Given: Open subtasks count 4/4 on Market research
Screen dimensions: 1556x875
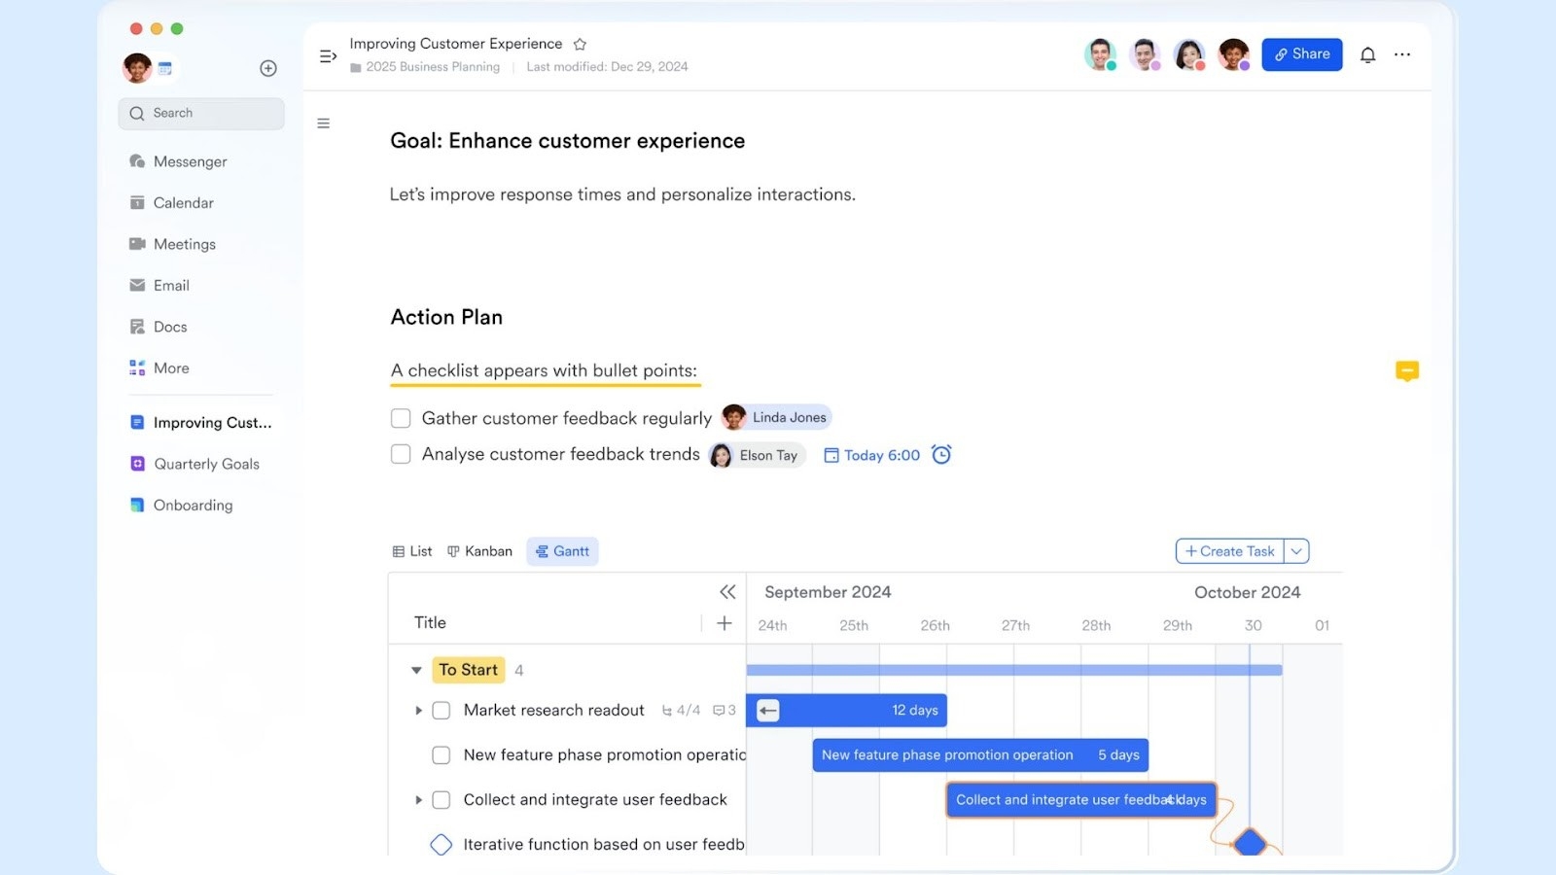Looking at the screenshot, I should click(681, 711).
